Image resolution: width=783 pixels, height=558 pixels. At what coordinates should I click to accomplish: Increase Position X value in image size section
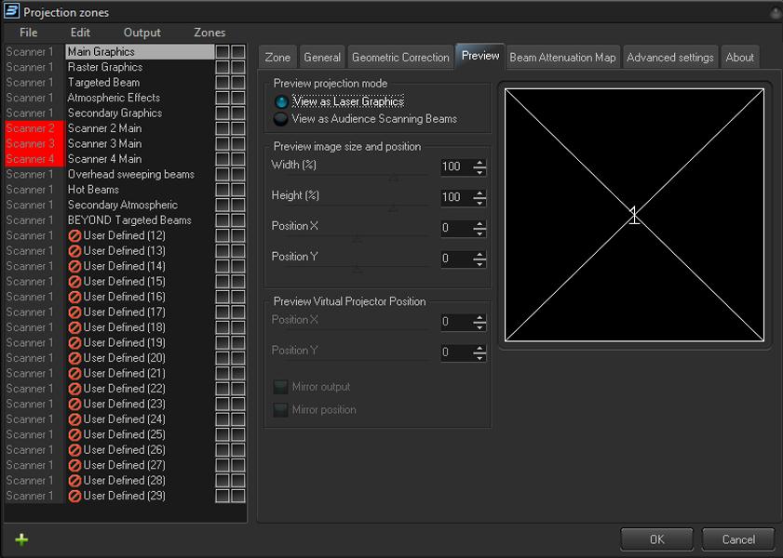[479, 223]
